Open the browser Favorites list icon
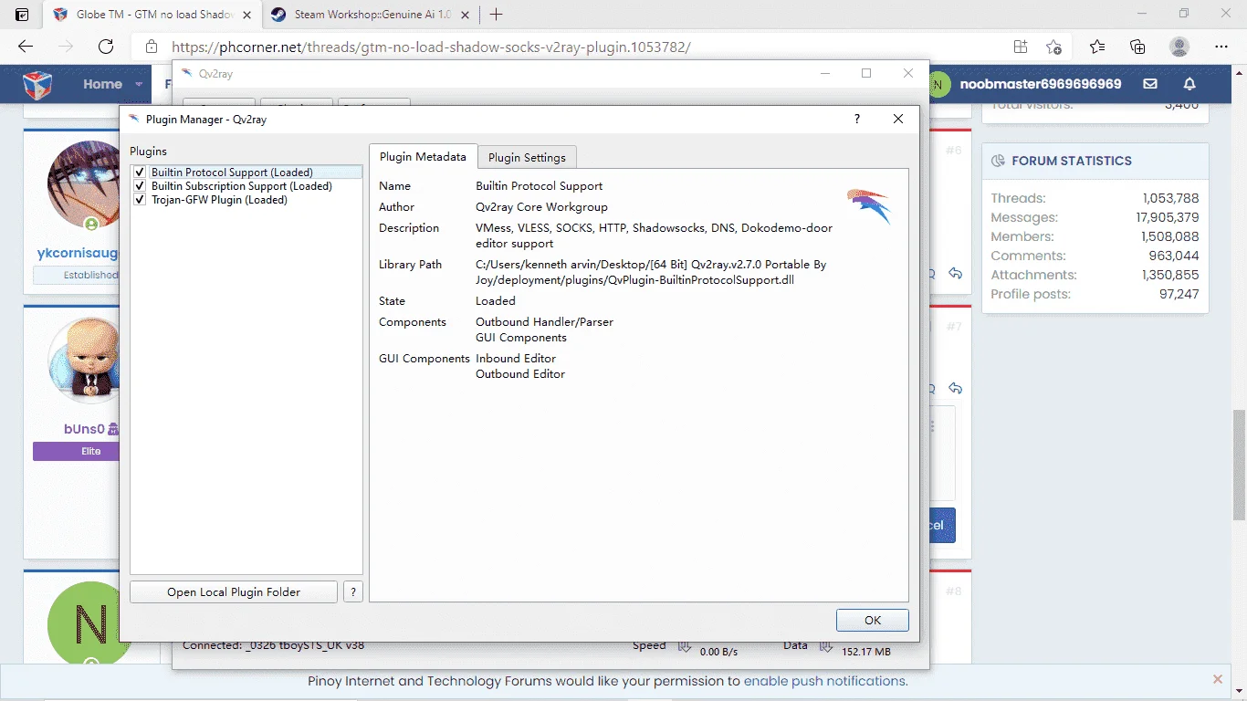Viewport: 1247px width, 701px height. point(1097,47)
